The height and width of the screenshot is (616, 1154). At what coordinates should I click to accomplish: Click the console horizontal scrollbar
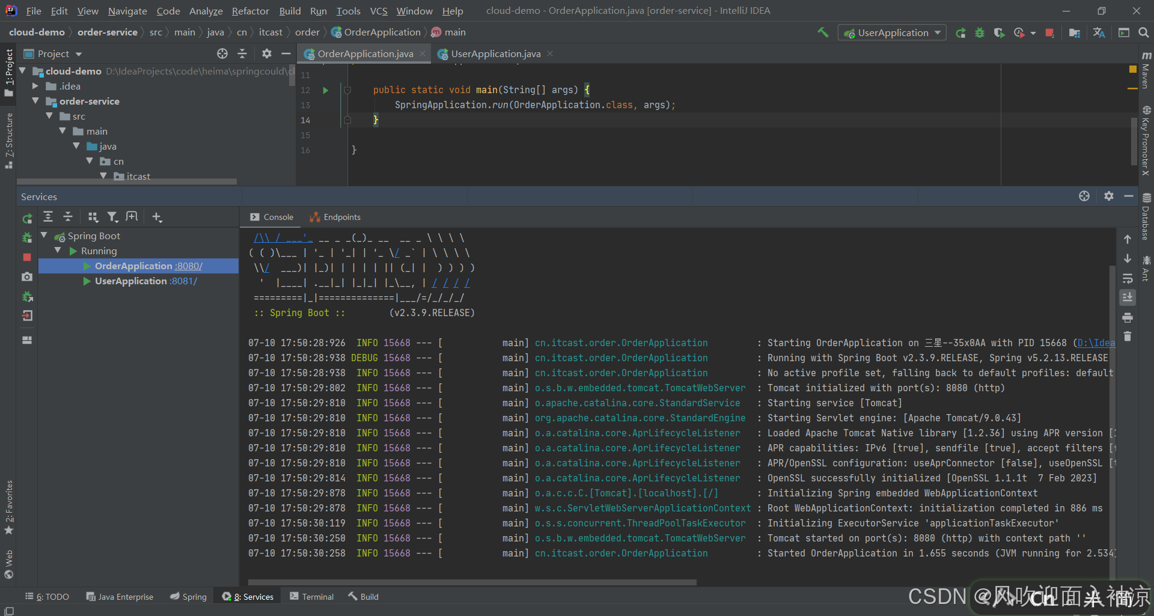pyautogui.click(x=472, y=582)
